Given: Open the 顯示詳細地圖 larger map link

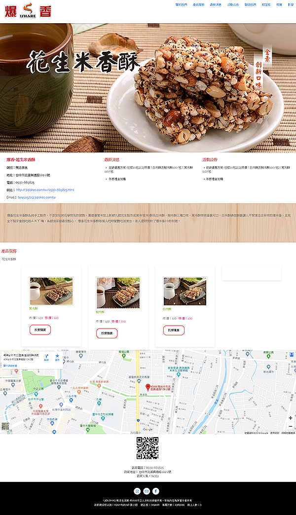Looking at the screenshot, I should click(x=10, y=366).
